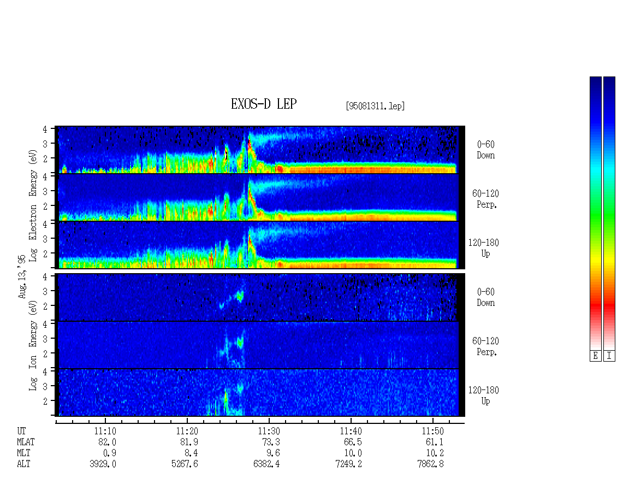This screenshot has height=478, width=617.
Task: Click the 11:30 time tick label
Action: click(x=269, y=431)
